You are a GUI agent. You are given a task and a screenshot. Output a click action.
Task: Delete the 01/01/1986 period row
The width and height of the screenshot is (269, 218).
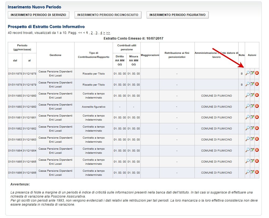click(x=257, y=172)
